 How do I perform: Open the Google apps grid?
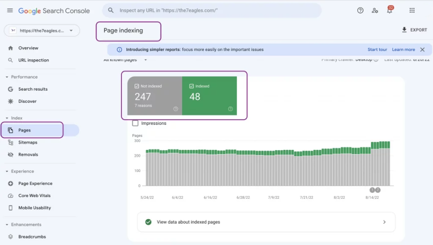pos(412,10)
